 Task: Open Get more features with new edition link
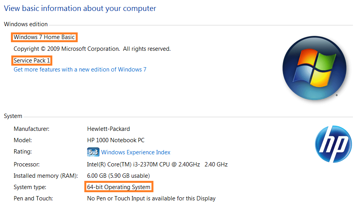pos(80,70)
